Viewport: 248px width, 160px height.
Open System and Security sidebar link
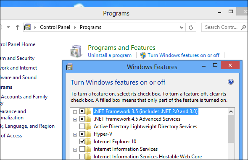pyautogui.click(x=17, y=58)
